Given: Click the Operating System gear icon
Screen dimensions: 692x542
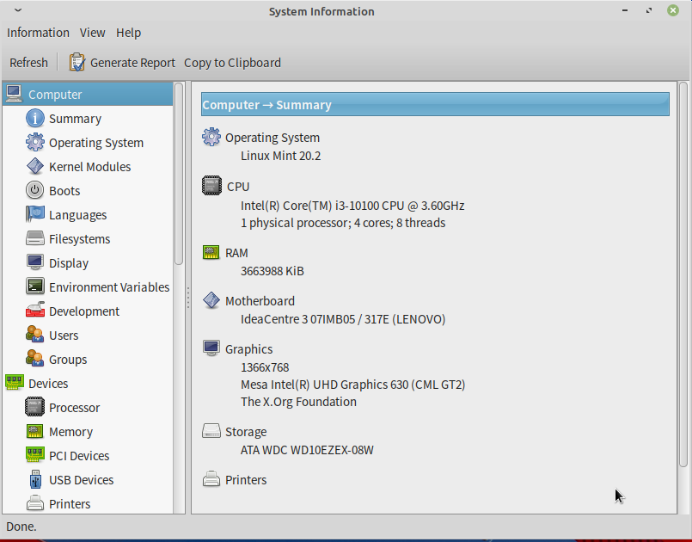Looking at the screenshot, I should click(x=211, y=137).
